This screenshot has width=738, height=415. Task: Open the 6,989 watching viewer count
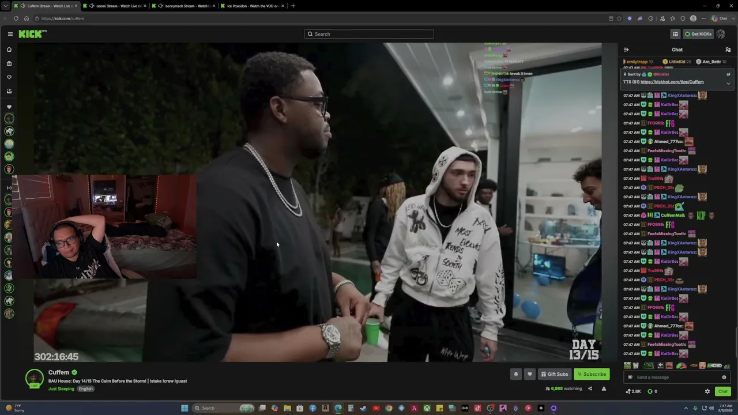click(x=564, y=388)
